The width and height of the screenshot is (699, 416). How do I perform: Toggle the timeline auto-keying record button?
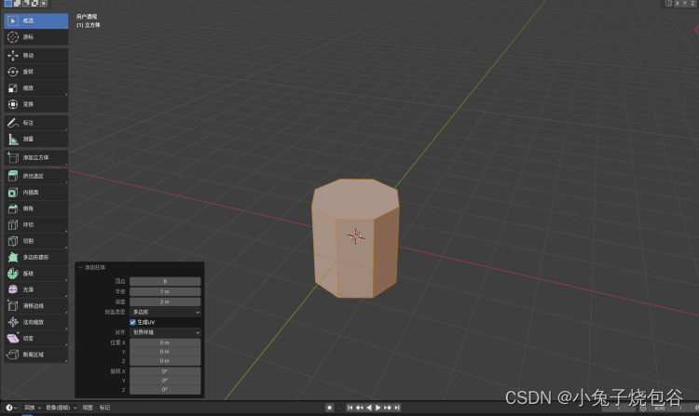[329, 408]
